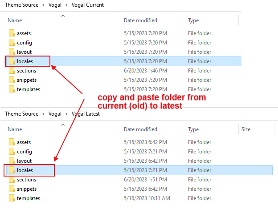The height and width of the screenshot is (217, 278).
Task: Open layout folder icon in Vogal Current
Action: point(12,52)
